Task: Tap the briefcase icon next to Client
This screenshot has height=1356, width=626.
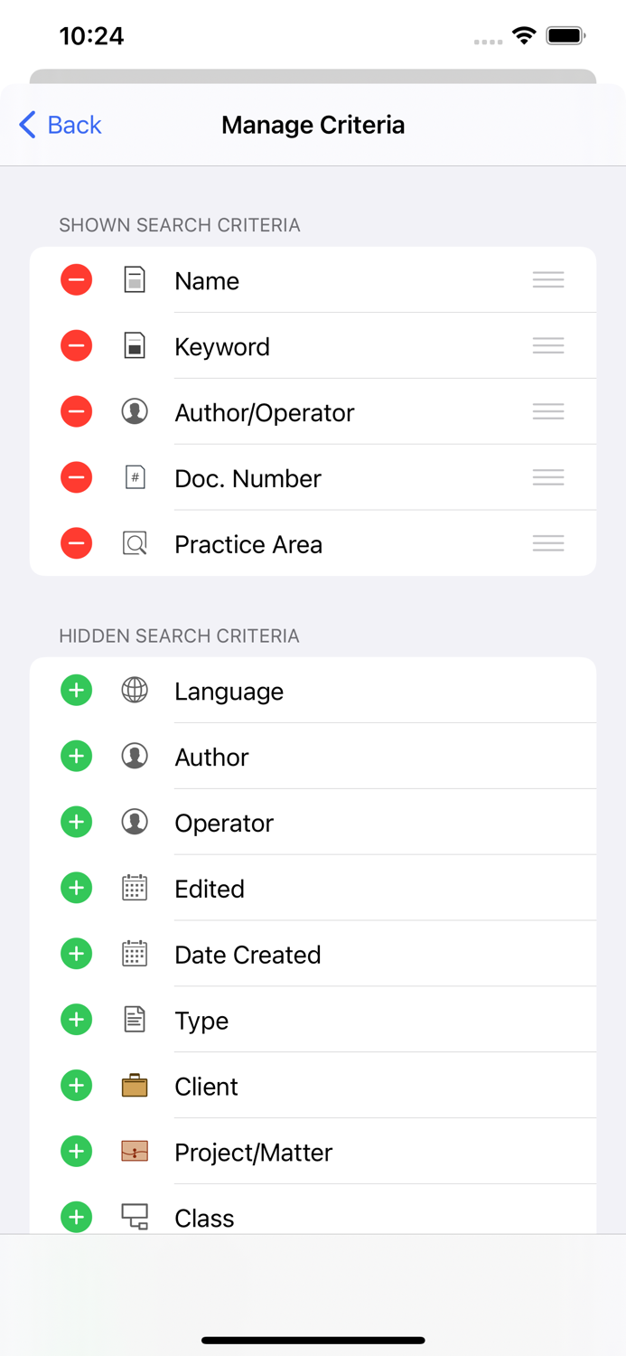Action: click(134, 1085)
